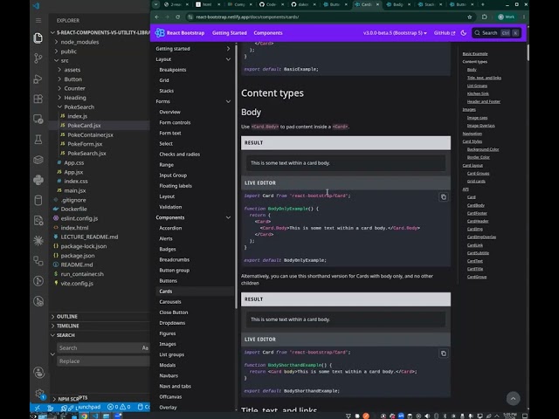This screenshot has height=419, width=559.
Task: Open the Extensions view
Action: point(38,99)
